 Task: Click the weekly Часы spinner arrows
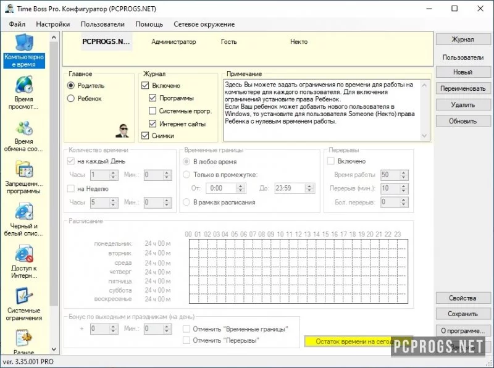click(x=114, y=203)
